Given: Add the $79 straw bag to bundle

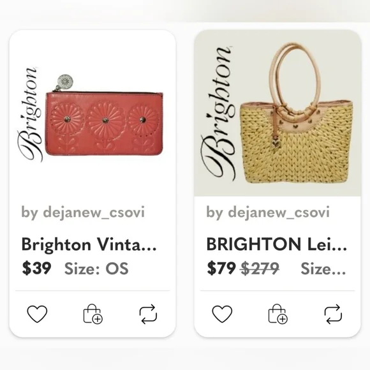Looking at the screenshot, I should pos(277,314).
